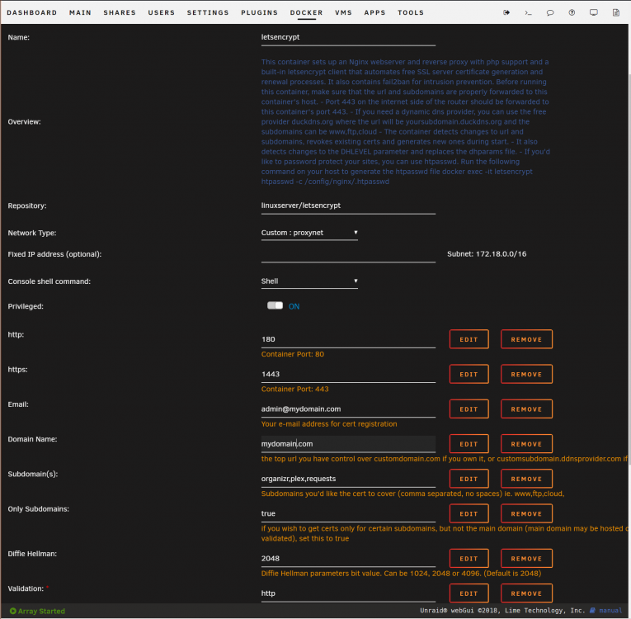Open the Plugins tab
Screen dimensions: 631x619
click(x=260, y=12)
